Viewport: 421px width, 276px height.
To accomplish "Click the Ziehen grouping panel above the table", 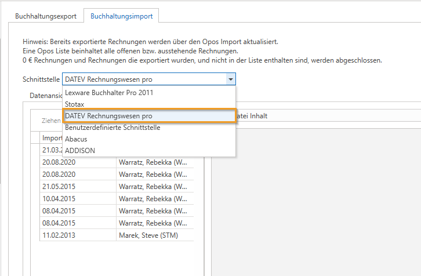I will click(50, 121).
